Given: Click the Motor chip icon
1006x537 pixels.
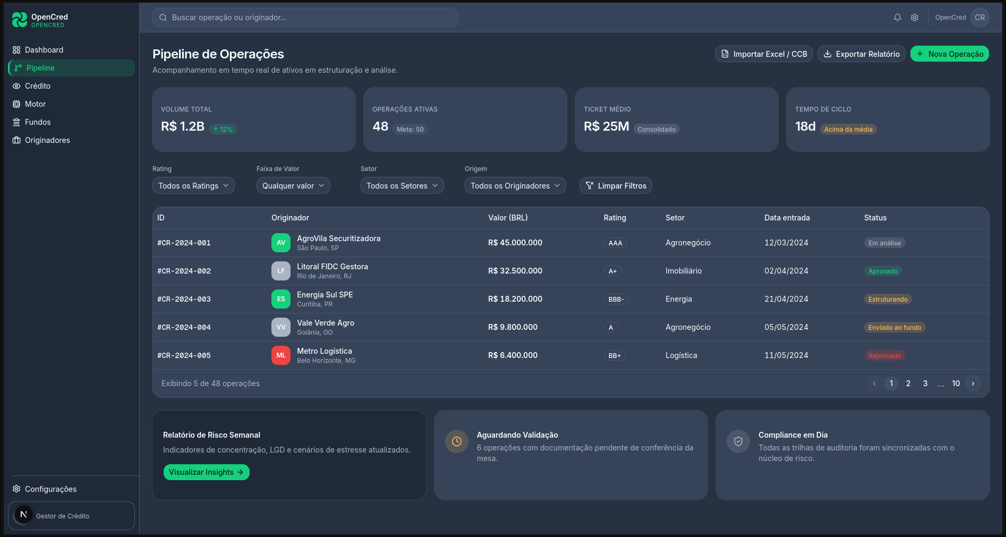Looking at the screenshot, I should 16,104.
